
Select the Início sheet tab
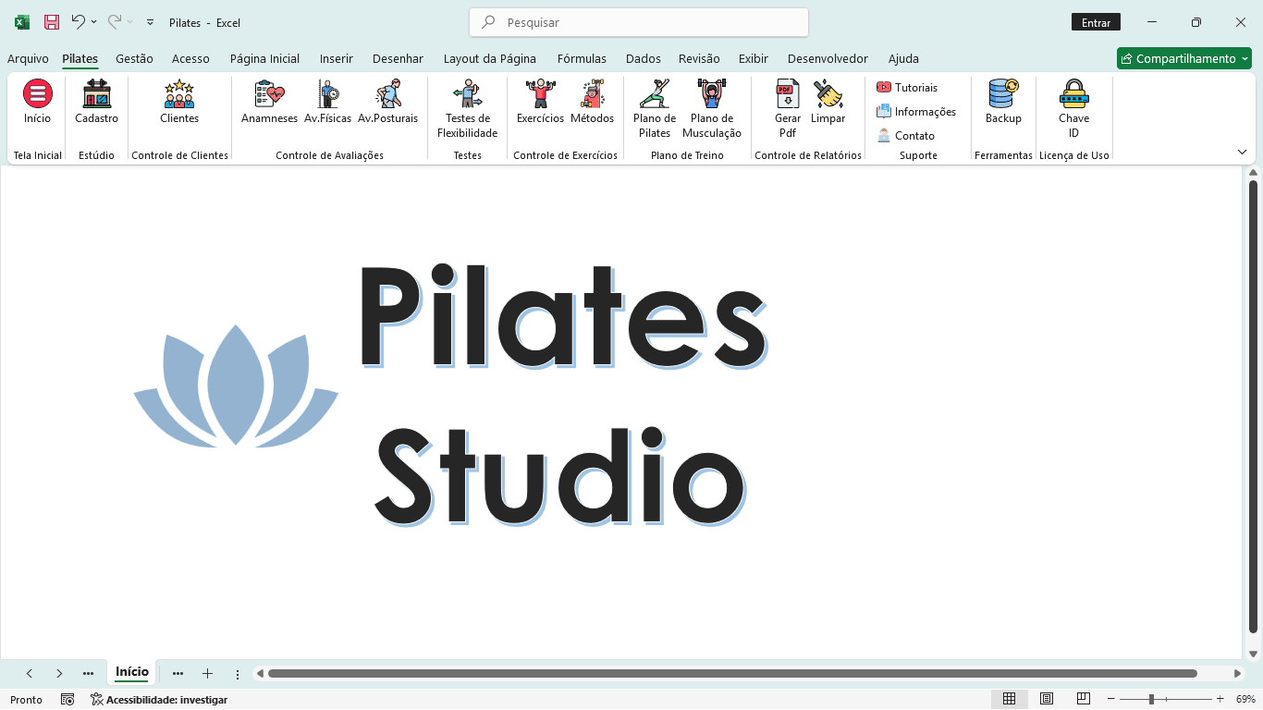coord(132,673)
